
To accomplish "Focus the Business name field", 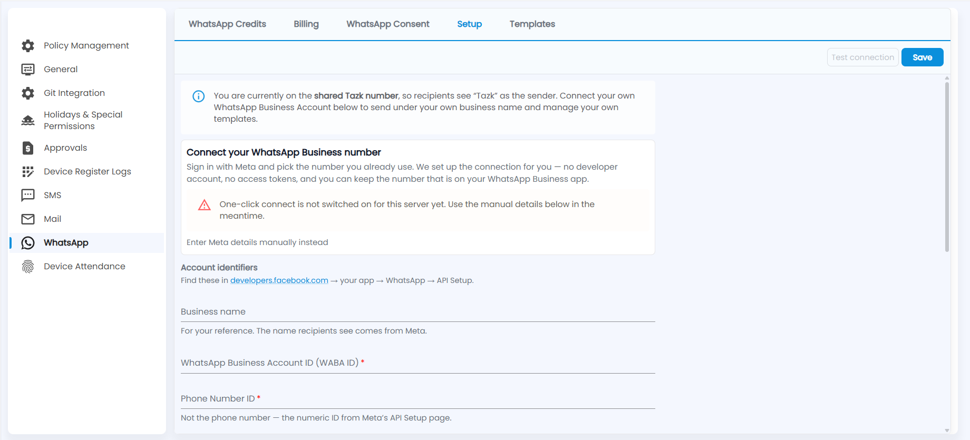I will [418, 311].
